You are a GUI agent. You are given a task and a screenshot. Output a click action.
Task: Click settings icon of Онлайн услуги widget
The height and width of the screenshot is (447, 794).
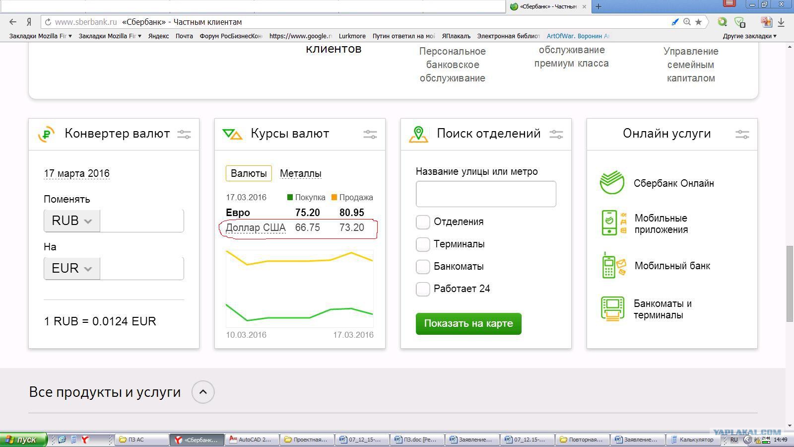tap(742, 135)
